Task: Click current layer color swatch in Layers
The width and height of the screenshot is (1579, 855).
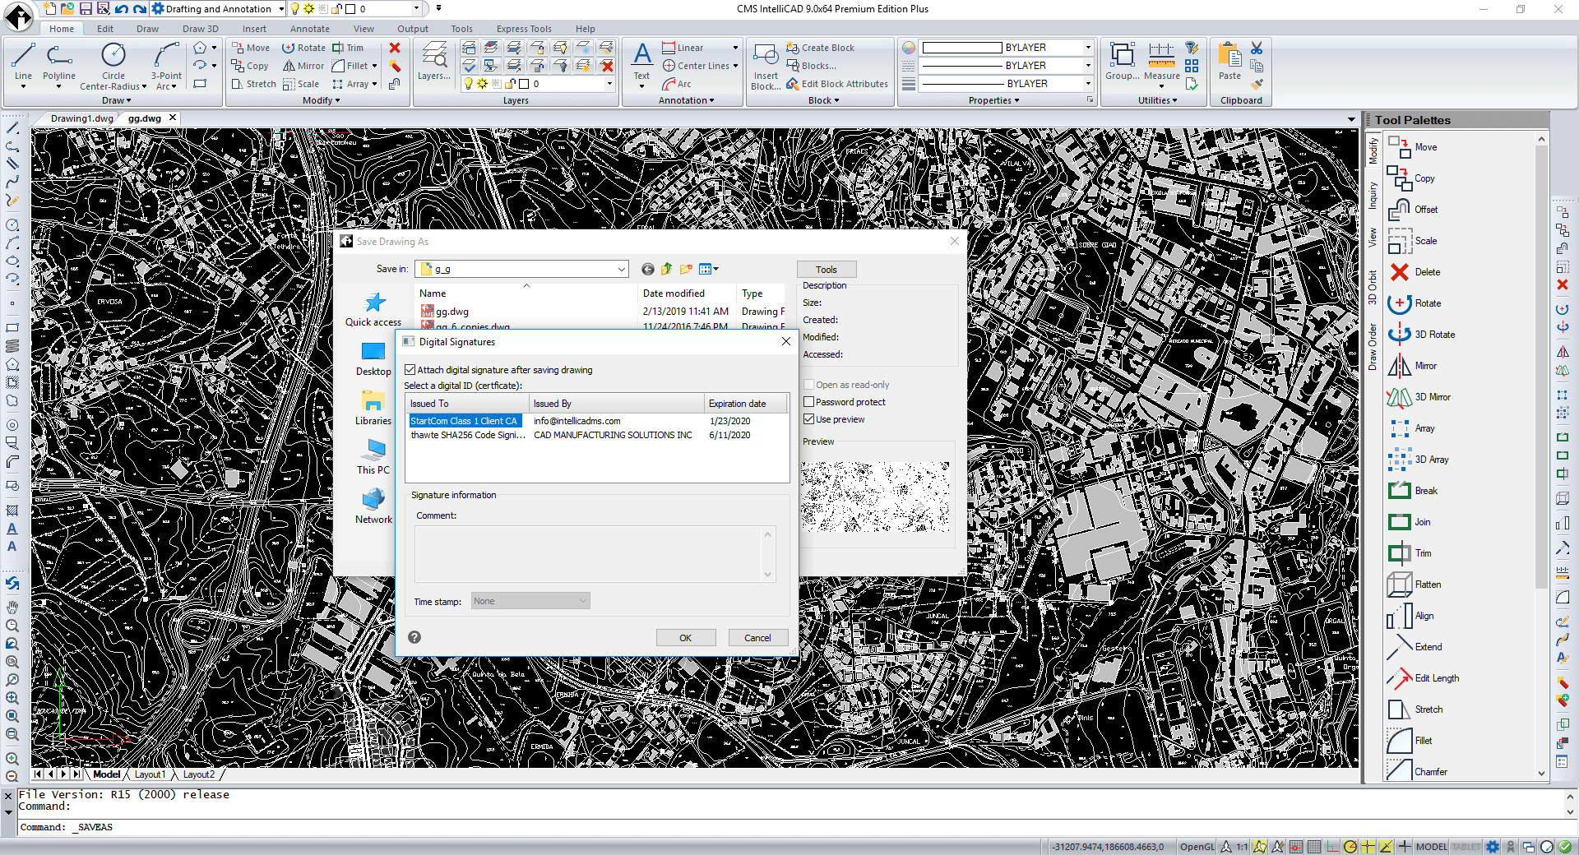Action: pyautogui.click(x=523, y=84)
